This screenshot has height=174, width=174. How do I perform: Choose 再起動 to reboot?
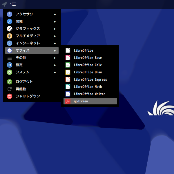[32, 89]
